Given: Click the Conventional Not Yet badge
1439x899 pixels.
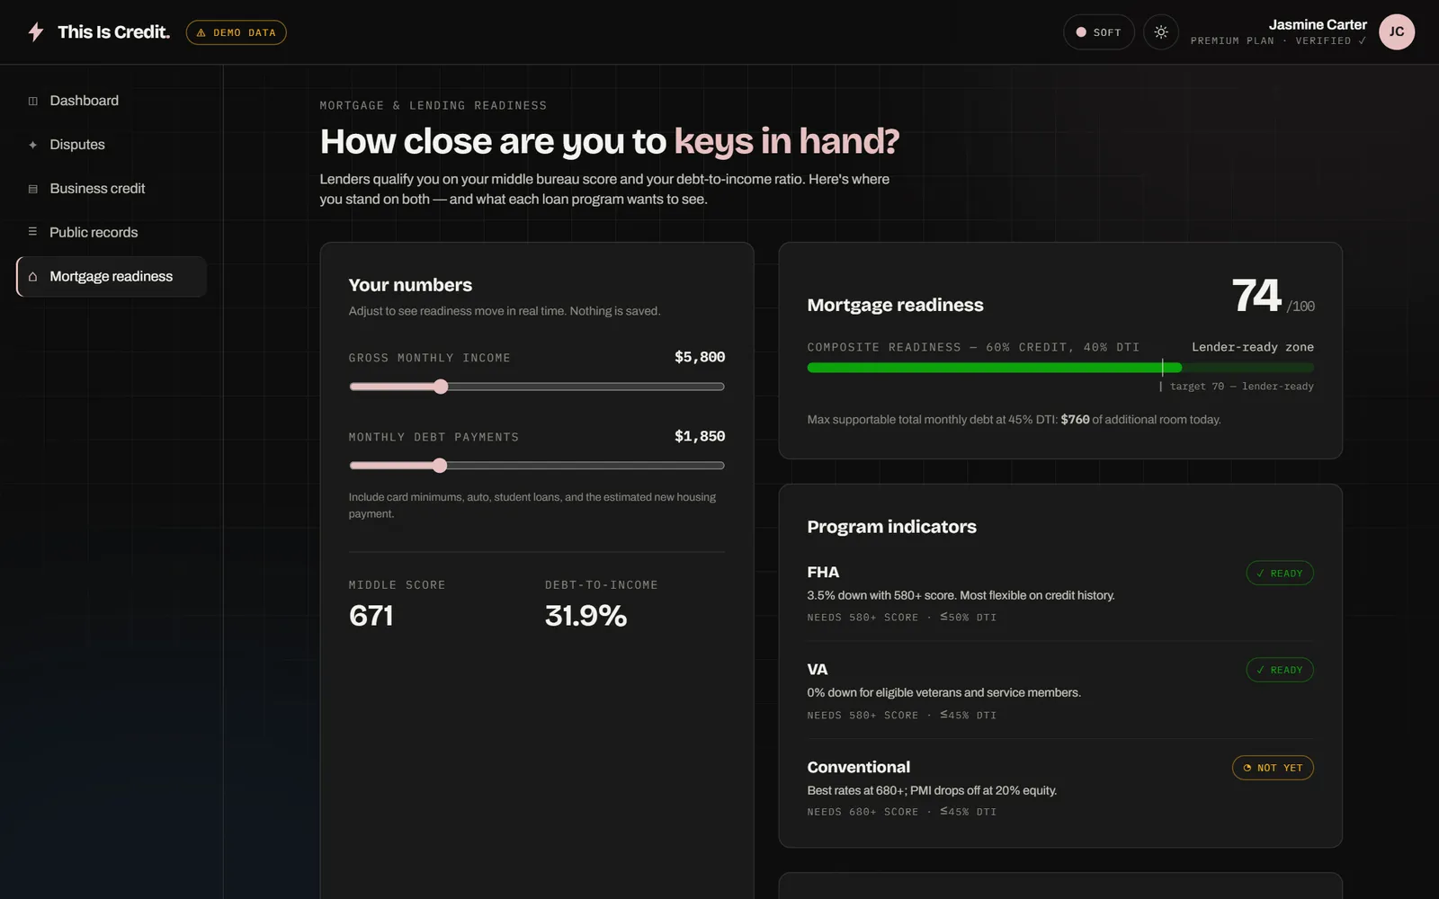Looking at the screenshot, I should tap(1273, 768).
